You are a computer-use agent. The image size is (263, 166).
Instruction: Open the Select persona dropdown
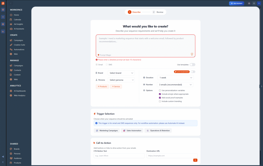point(121,80)
